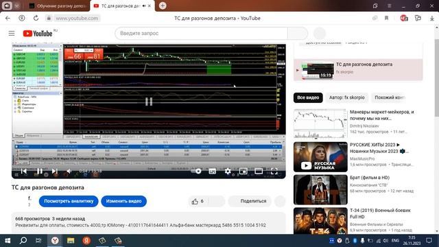This screenshot has height=247, width=439.
Task: Open the Yandex Browser taskbar icon
Action: pos(55,241)
